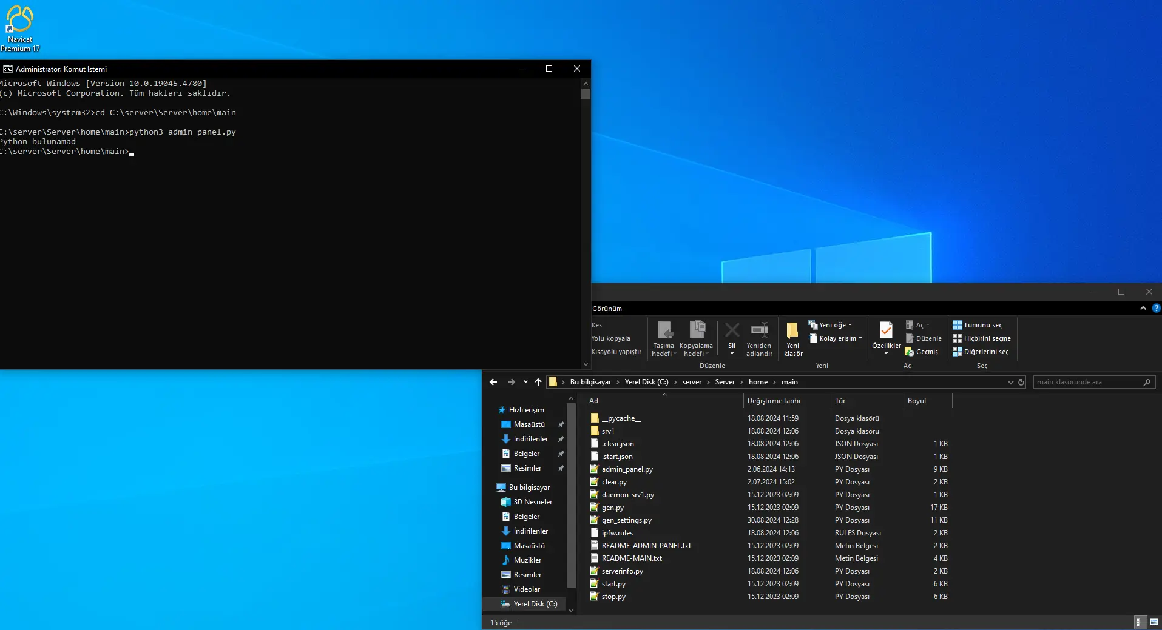Click the Command Prompt vertical scrollbar
Screen dimensions: 1162x630
pyautogui.click(x=586, y=223)
